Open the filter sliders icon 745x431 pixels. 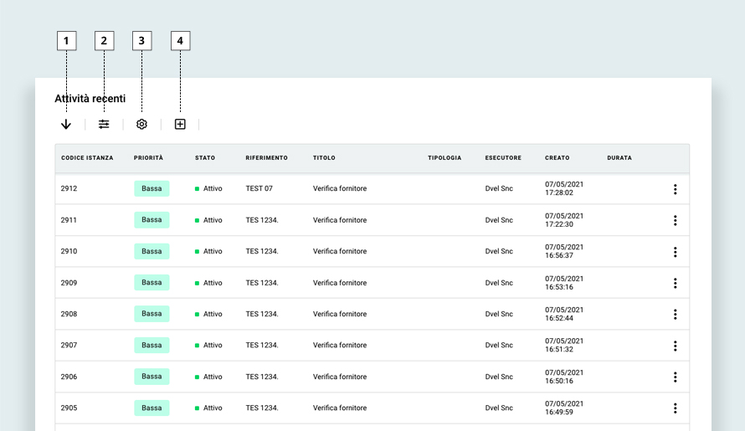coord(104,124)
